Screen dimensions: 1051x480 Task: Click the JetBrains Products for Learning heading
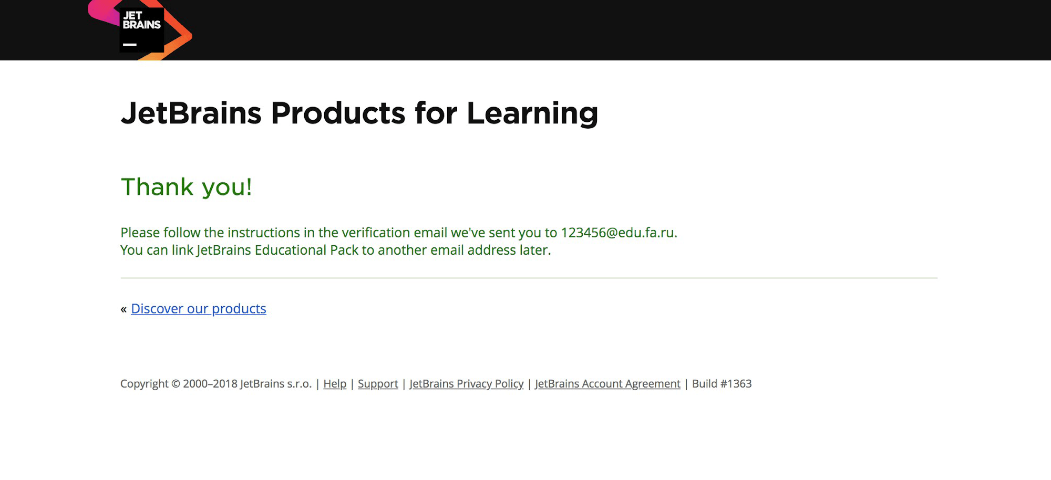point(359,113)
